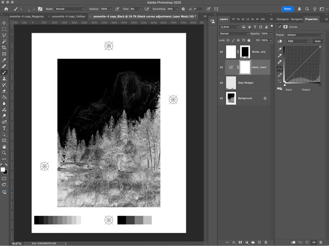Select the Eyedropper tool in the toolbar

point(4,60)
